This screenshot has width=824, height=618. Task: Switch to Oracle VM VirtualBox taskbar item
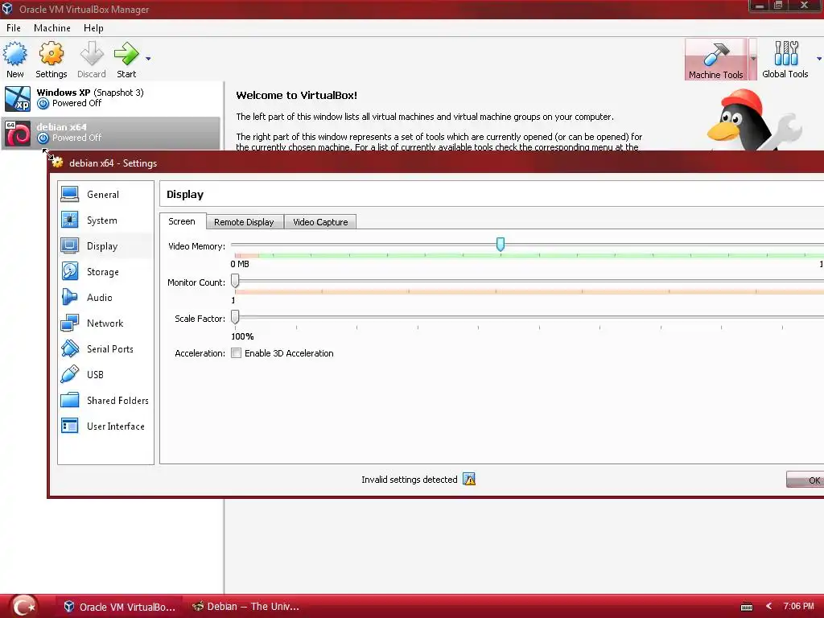(119, 607)
